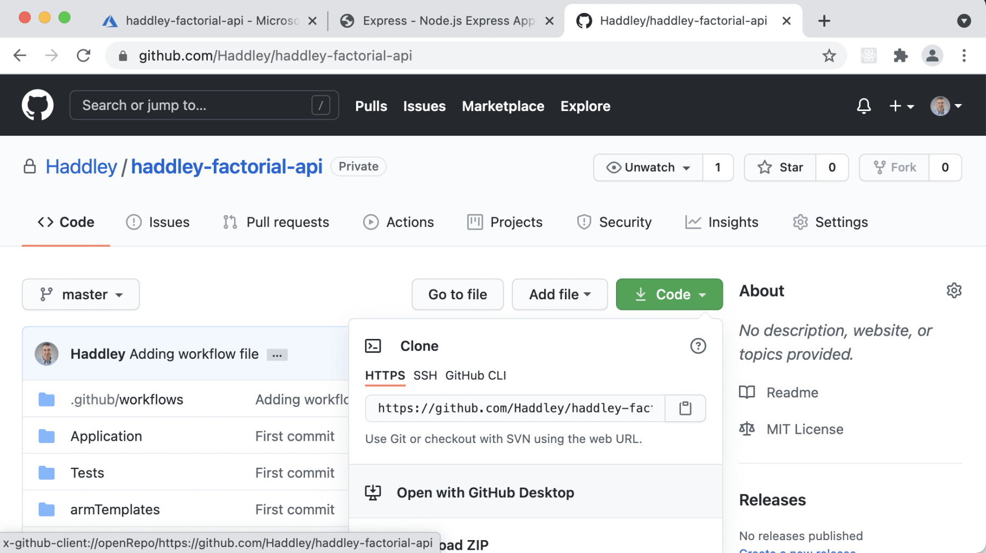Open with GitHub Desktop

pos(485,492)
